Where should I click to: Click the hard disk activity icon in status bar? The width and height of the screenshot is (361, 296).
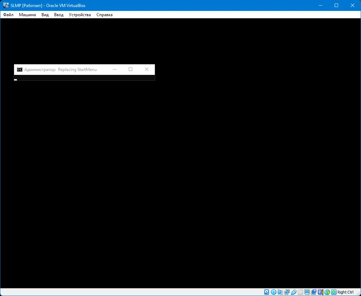click(266, 292)
